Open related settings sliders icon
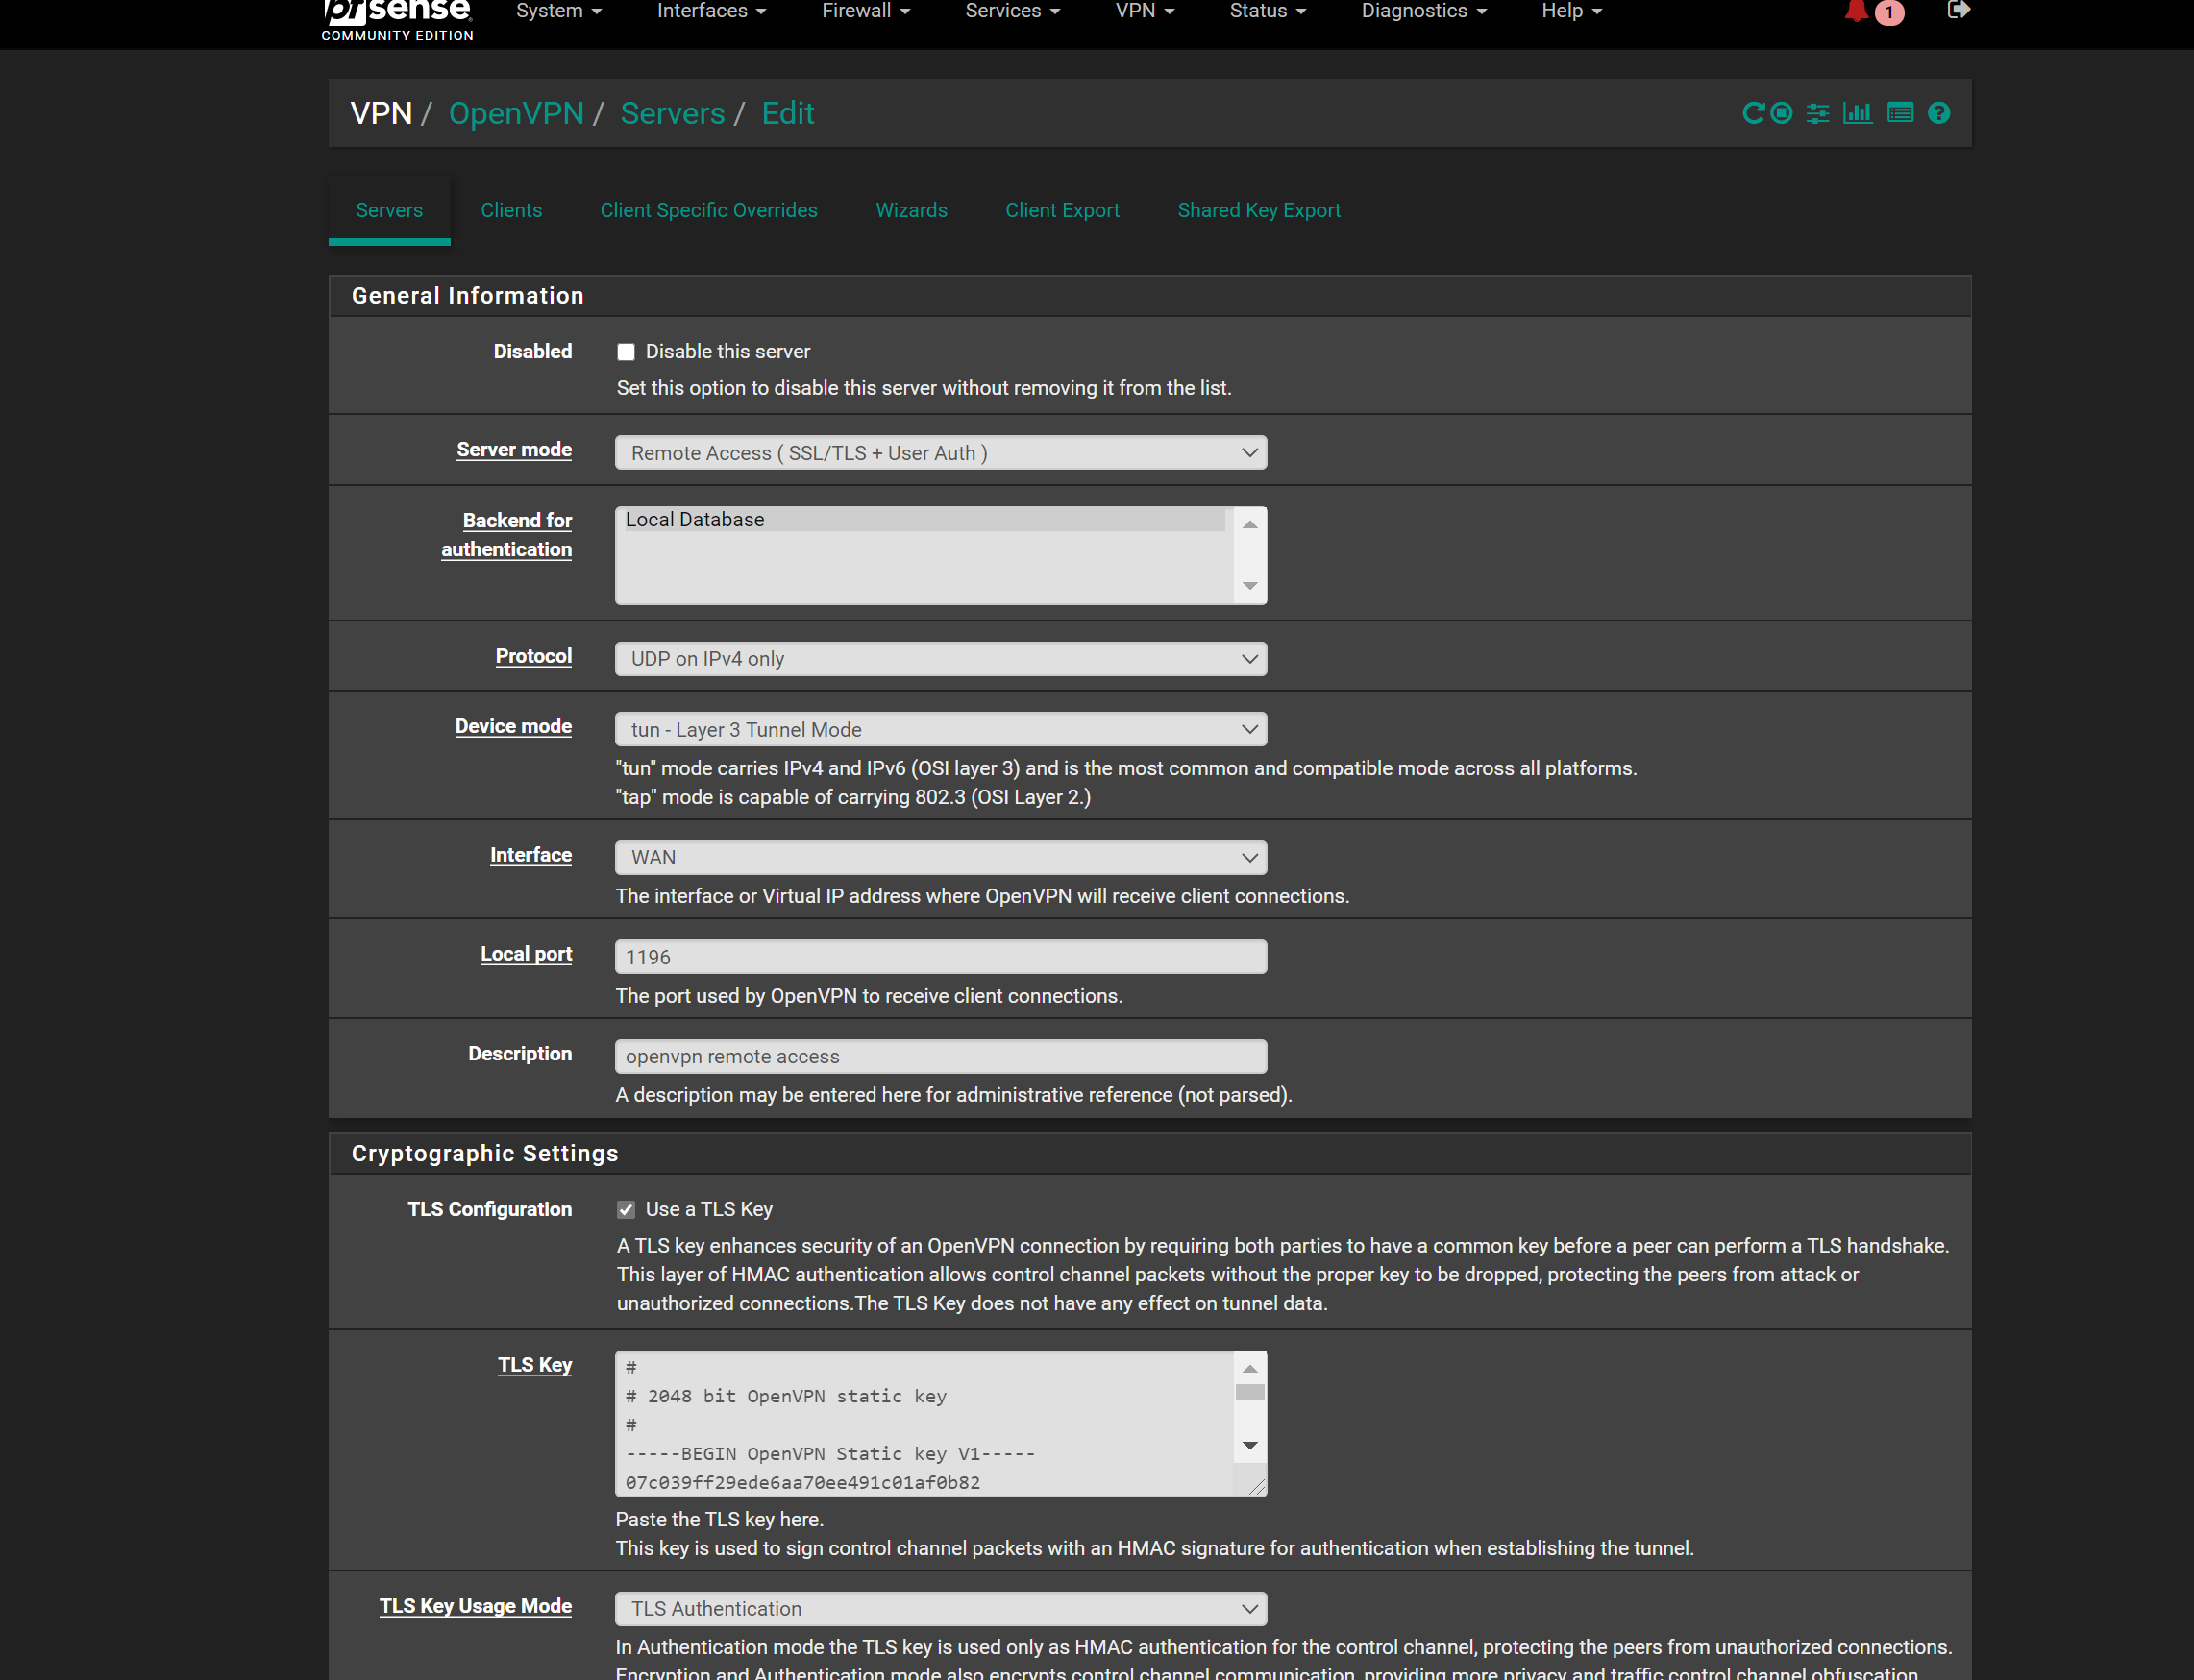 click(1818, 113)
